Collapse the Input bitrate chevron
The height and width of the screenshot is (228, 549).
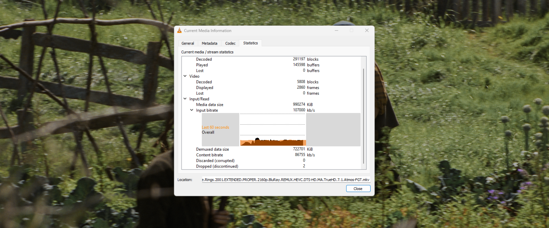192,110
